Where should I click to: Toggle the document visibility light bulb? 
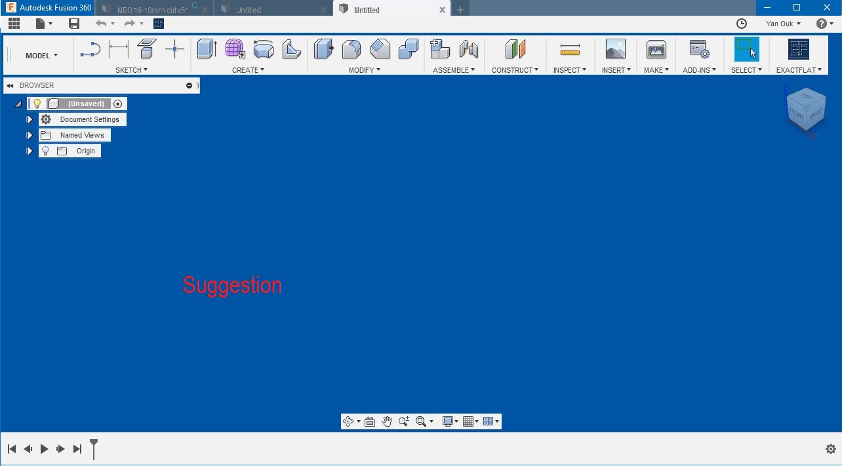tap(37, 103)
